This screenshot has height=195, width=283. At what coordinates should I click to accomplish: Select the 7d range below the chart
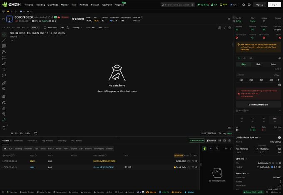pyautogui.click(x=16, y=133)
